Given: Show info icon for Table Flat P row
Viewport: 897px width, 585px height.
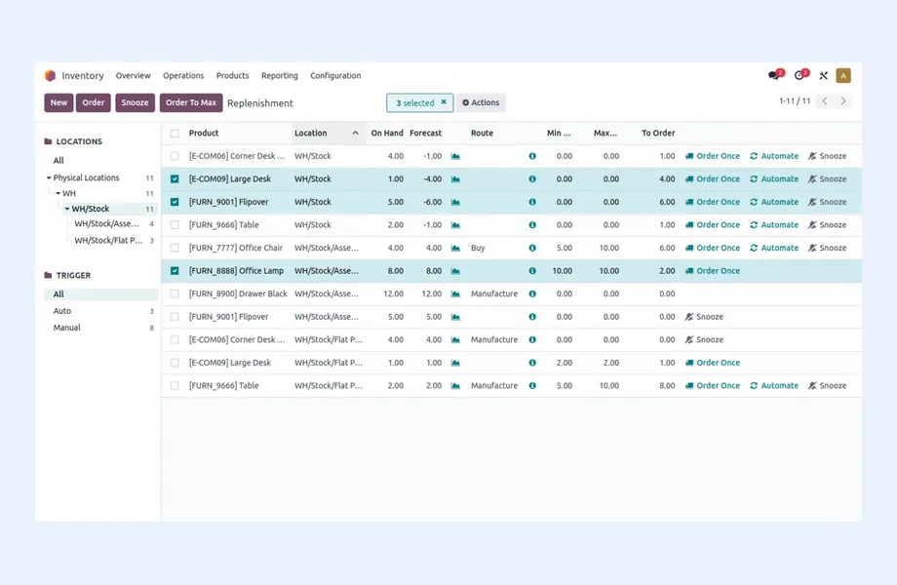Looking at the screenshot, I should coord(532,385).
